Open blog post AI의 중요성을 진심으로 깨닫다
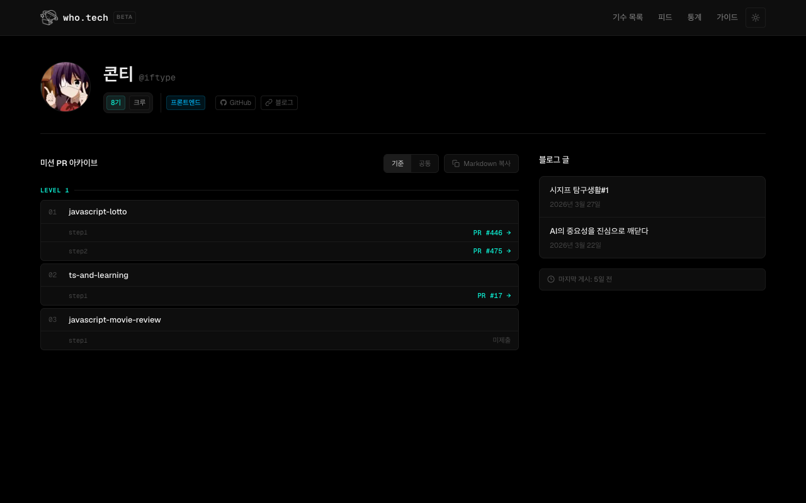The height and width of the screenshot is (503, 806). point(599,231)
